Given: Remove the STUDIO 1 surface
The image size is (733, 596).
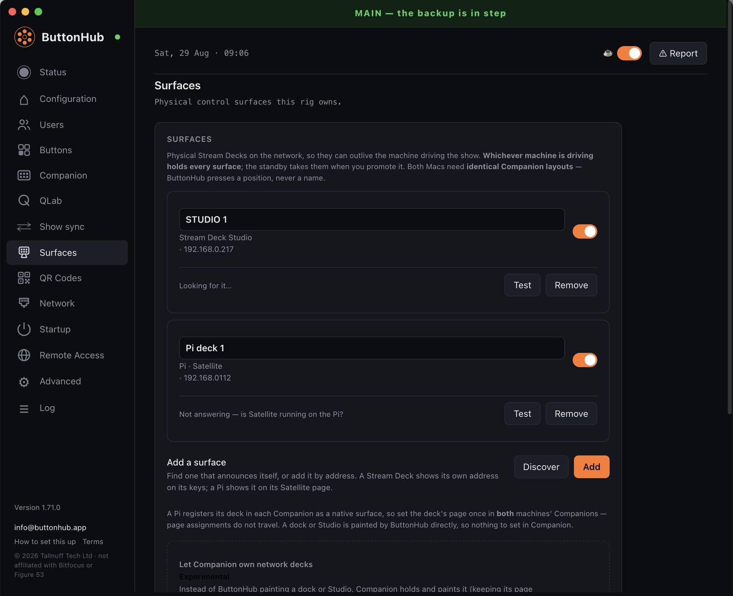Looking at the screenshot, I should 571,285.
